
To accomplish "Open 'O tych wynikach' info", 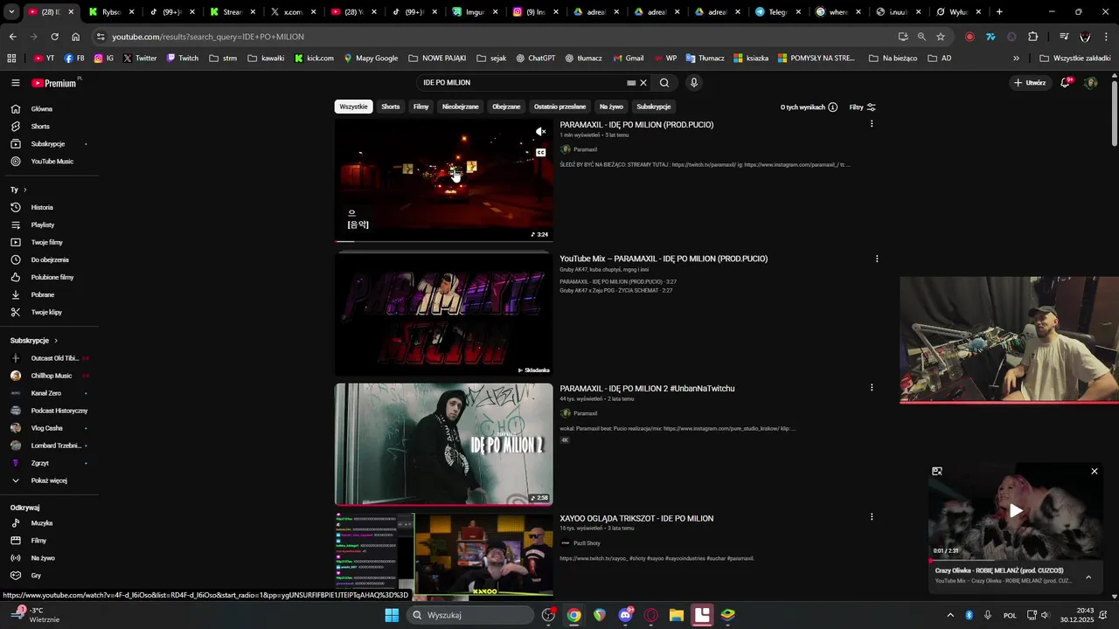I will 809,107.
